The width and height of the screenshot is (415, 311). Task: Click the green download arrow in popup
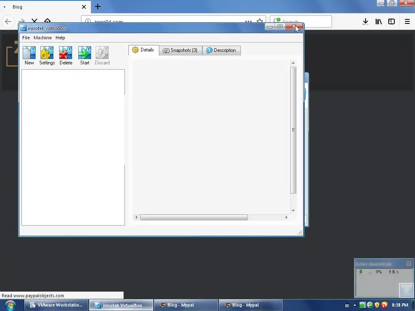coord(360,272)
